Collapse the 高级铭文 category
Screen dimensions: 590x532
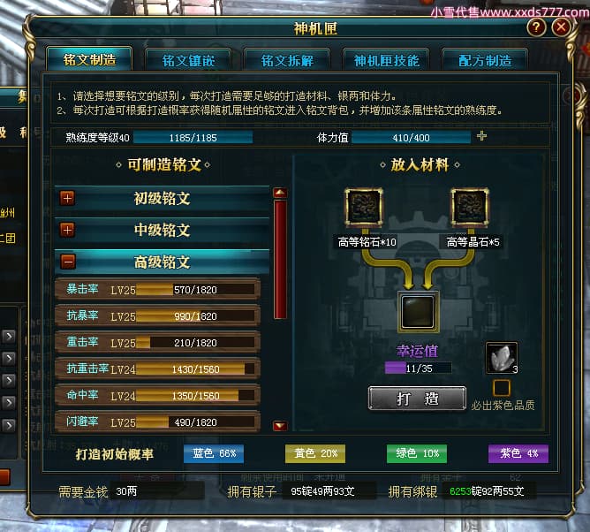68,262
